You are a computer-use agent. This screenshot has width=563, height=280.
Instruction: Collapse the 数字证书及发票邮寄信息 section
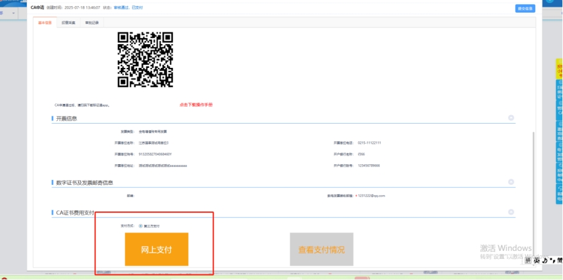(511, 182)
